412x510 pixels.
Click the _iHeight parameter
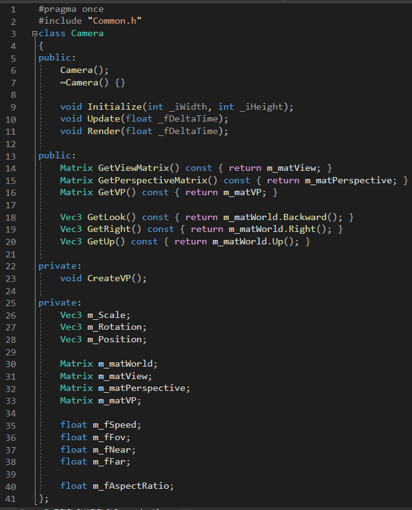click(x=261, y=107)
